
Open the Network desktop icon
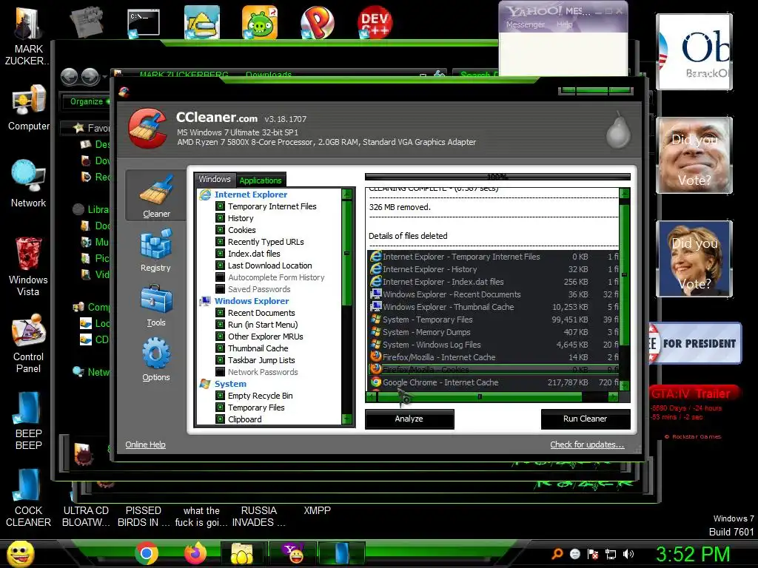pos(29,183)
